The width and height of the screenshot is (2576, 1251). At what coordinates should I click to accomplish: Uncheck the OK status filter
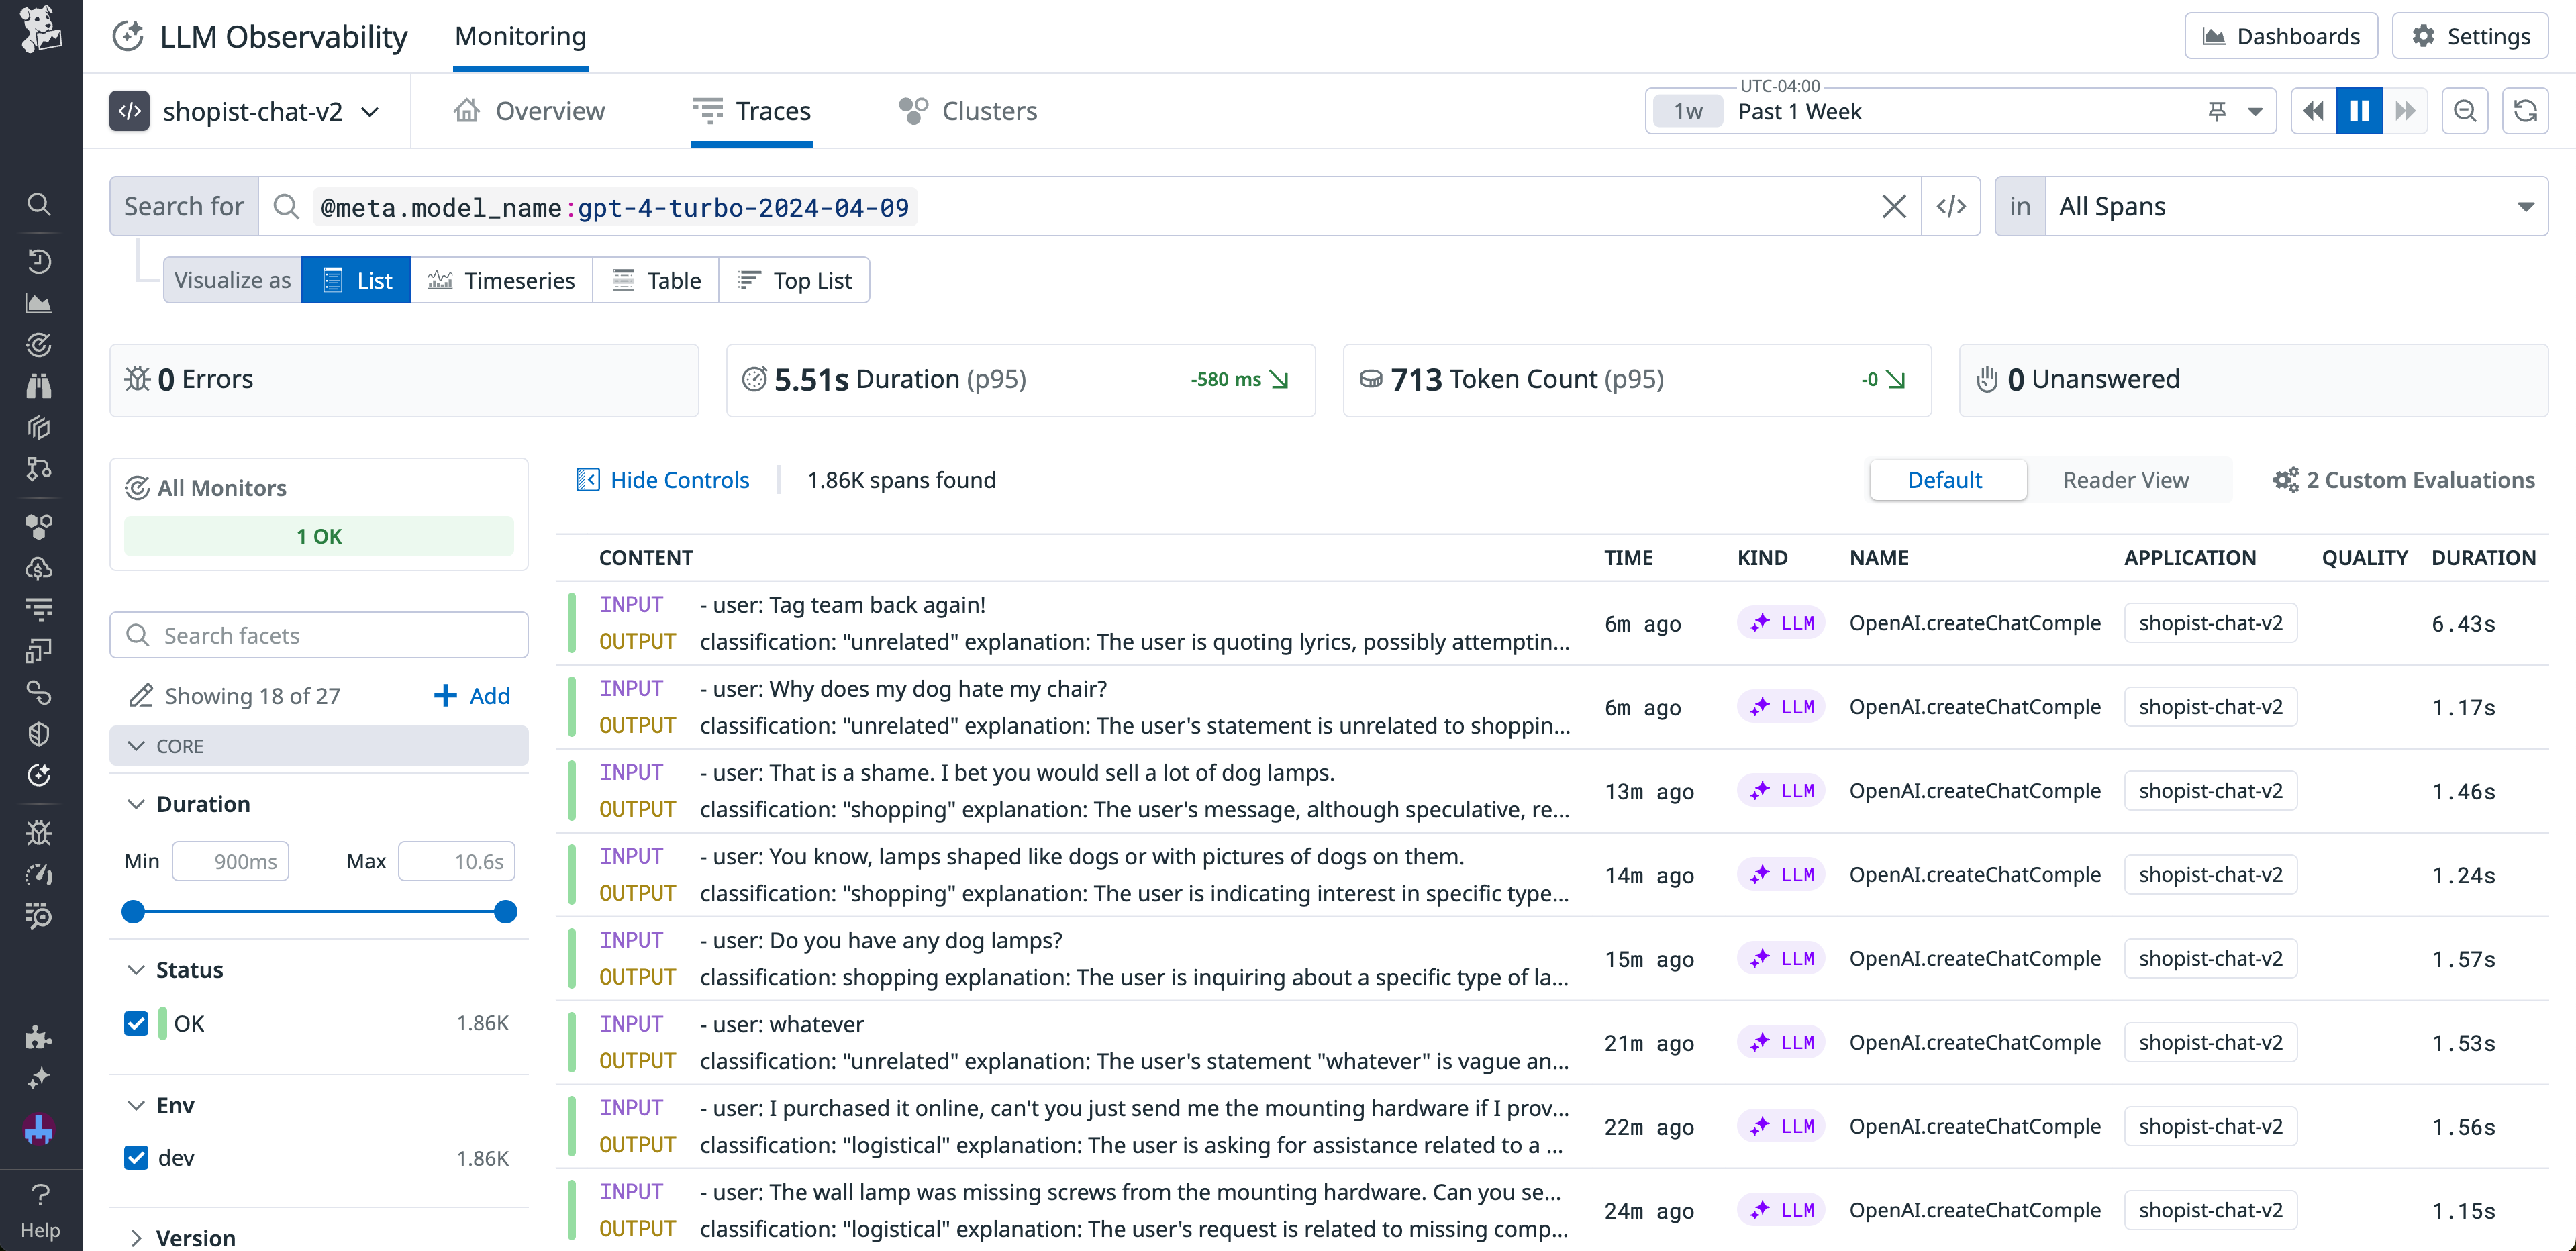coord(136,1023)
